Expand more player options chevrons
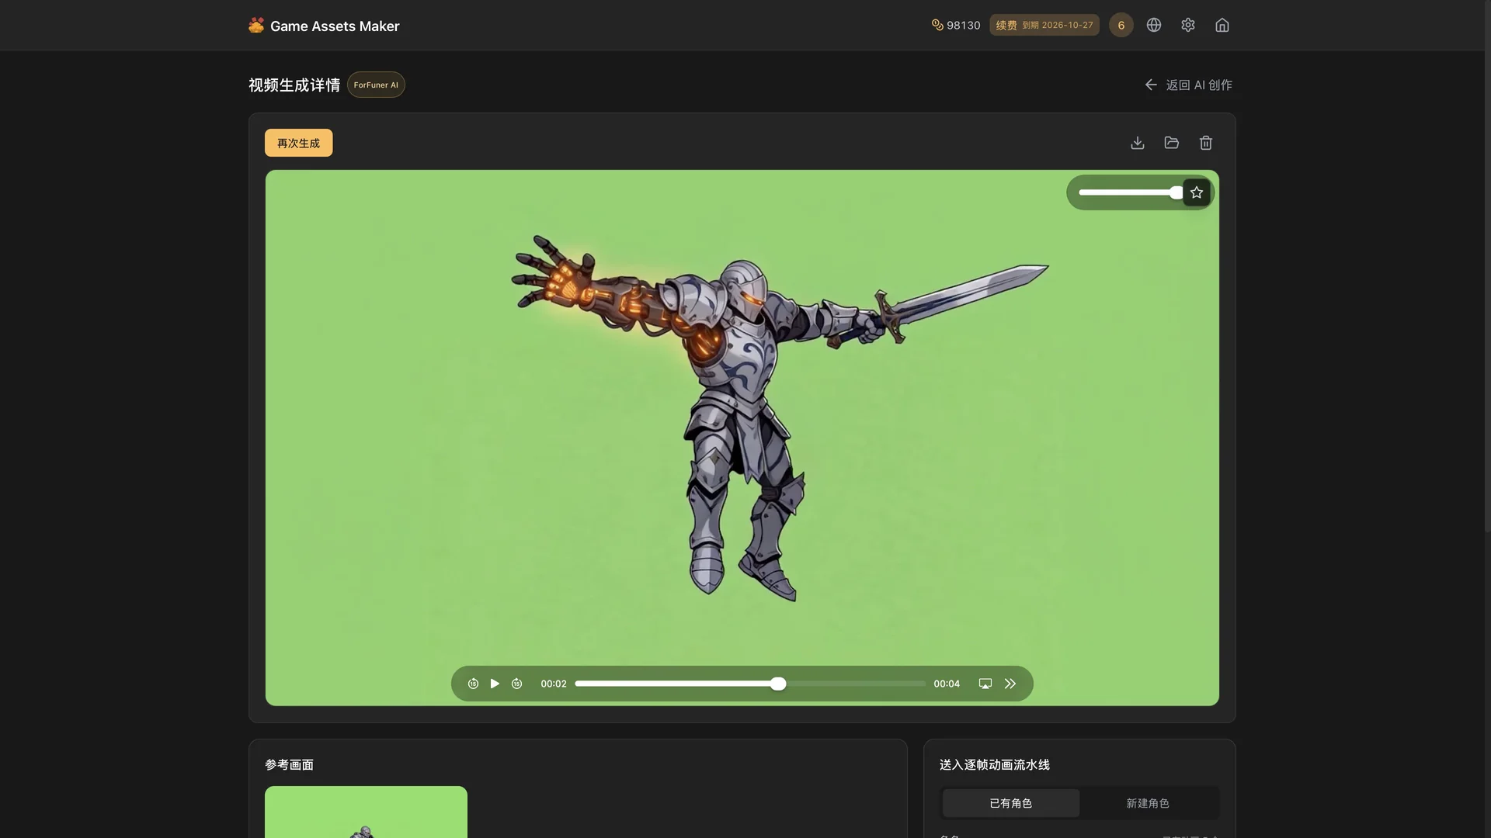This screenshot has height=838, width=1491. [1010, 684]
